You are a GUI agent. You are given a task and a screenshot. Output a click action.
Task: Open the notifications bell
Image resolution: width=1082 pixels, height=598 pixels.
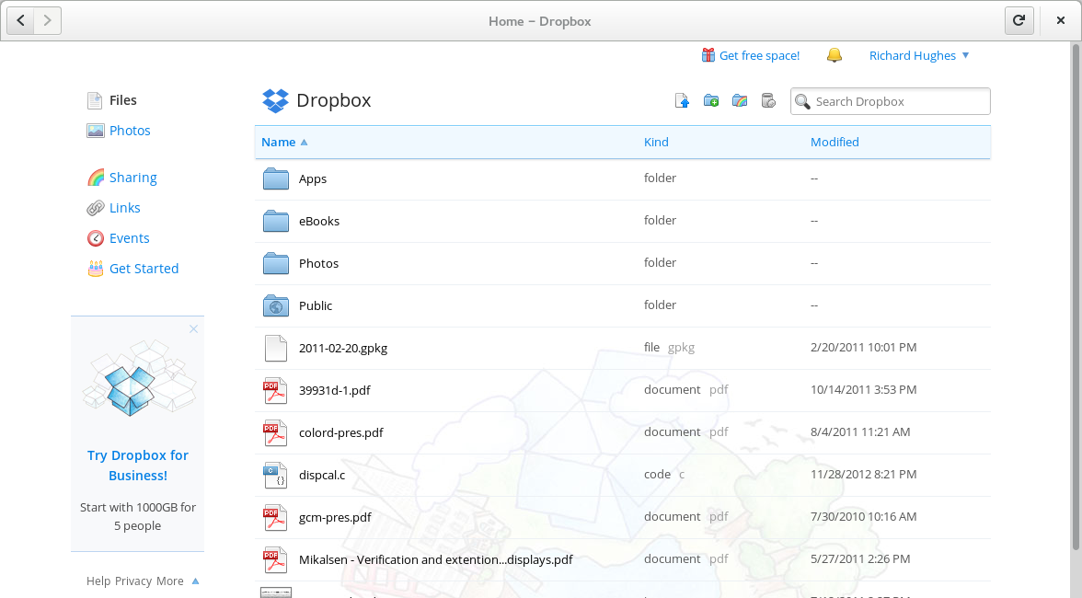click(x=835, y=55)
